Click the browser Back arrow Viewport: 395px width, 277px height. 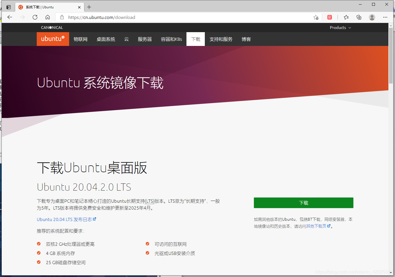[x=10, y=17]
